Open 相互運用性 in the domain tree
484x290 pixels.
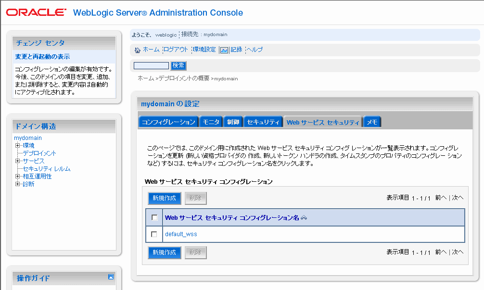37,176
